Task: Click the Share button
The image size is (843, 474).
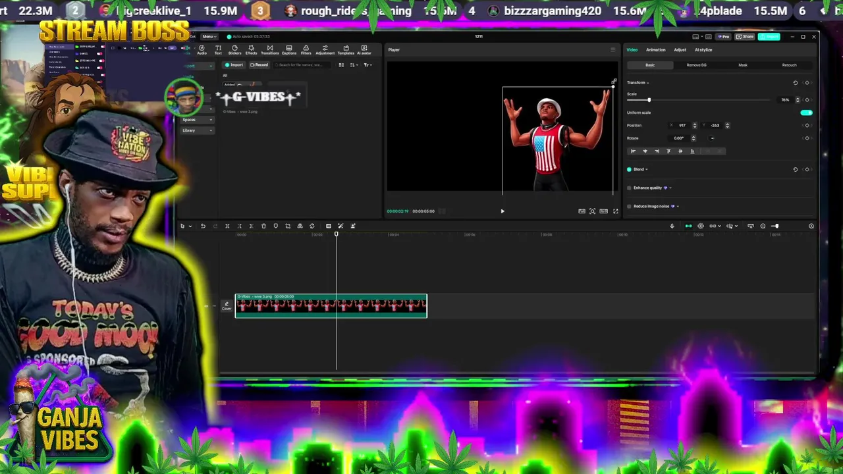Action: point(745,36)
